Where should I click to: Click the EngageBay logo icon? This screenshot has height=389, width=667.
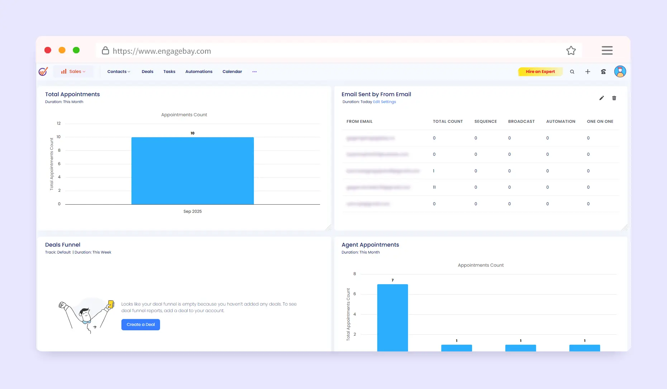tap(43, 72)
